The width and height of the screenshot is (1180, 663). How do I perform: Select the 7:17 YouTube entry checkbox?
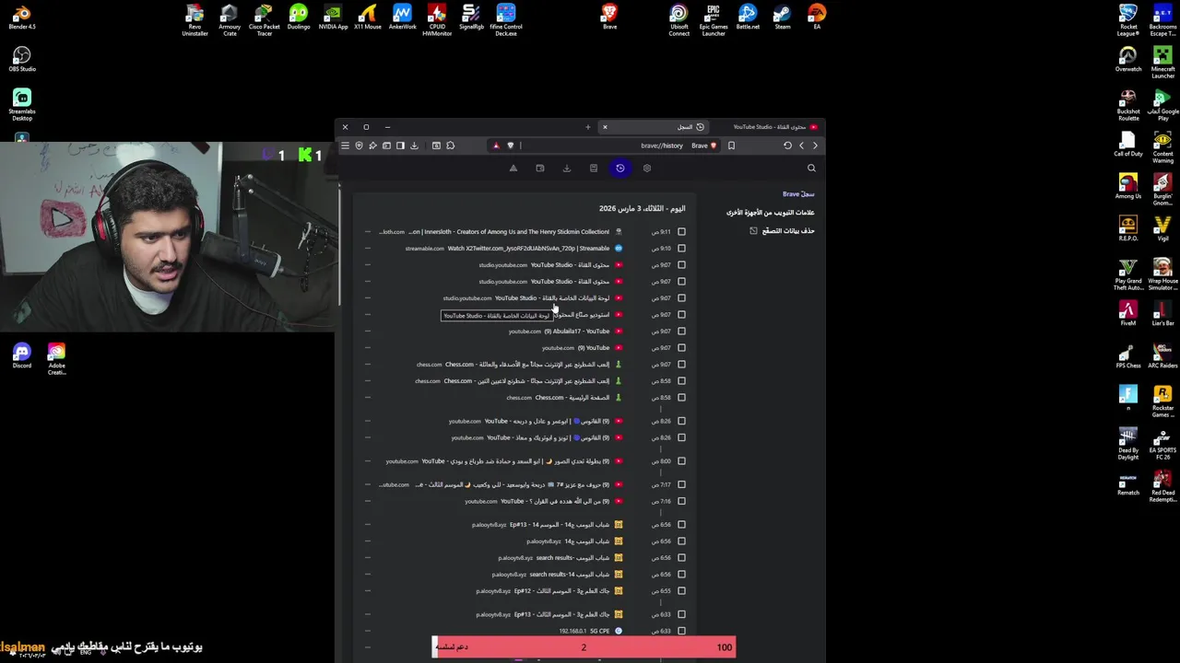(x=681, y=484)
